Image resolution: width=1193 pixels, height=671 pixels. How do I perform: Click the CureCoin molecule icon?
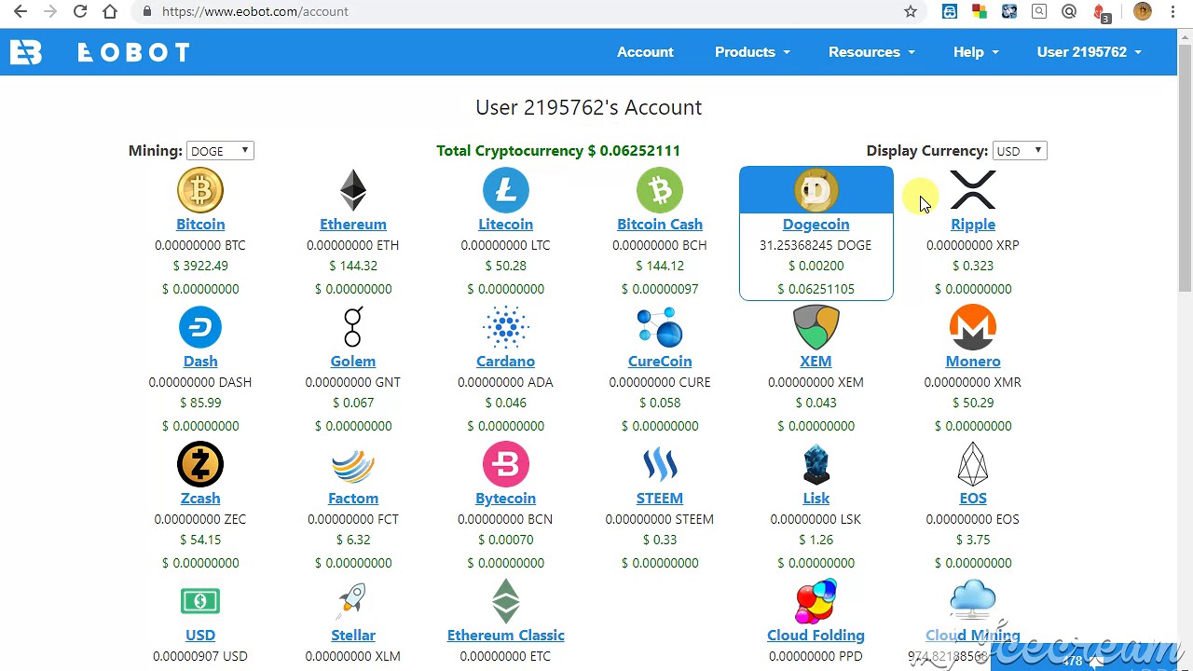[660, 327]
